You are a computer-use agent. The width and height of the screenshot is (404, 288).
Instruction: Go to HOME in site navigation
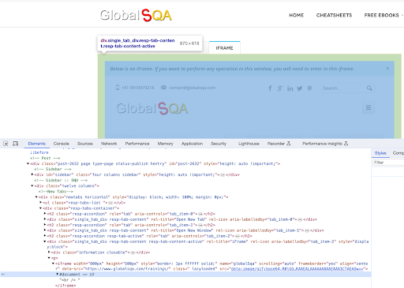297,15
